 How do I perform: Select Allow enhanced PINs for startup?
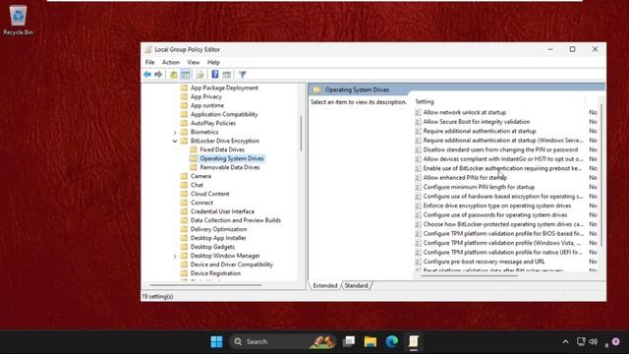click(465, 177)
